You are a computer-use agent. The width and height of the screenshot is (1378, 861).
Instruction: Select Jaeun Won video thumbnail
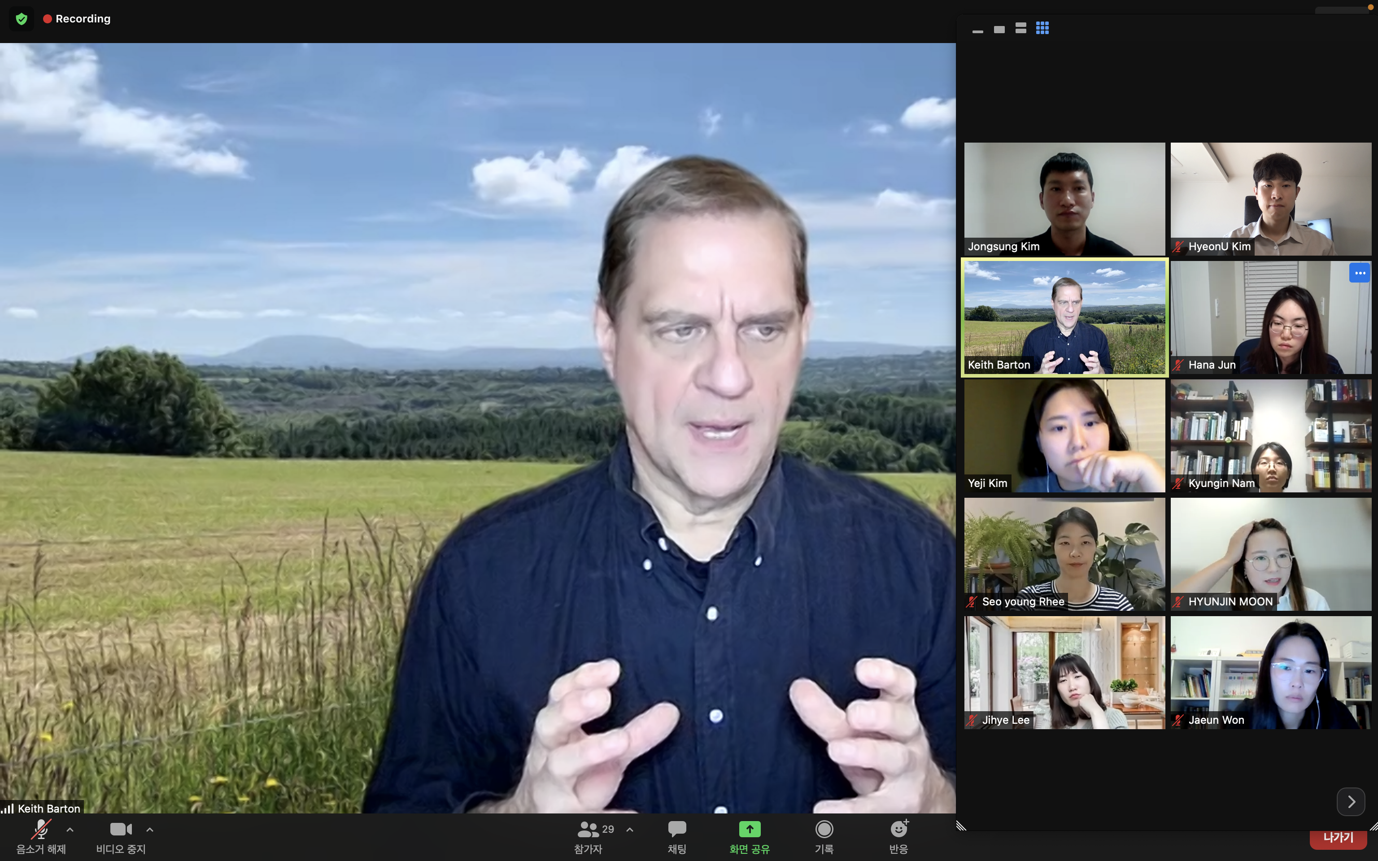[x=1271, y=673]
